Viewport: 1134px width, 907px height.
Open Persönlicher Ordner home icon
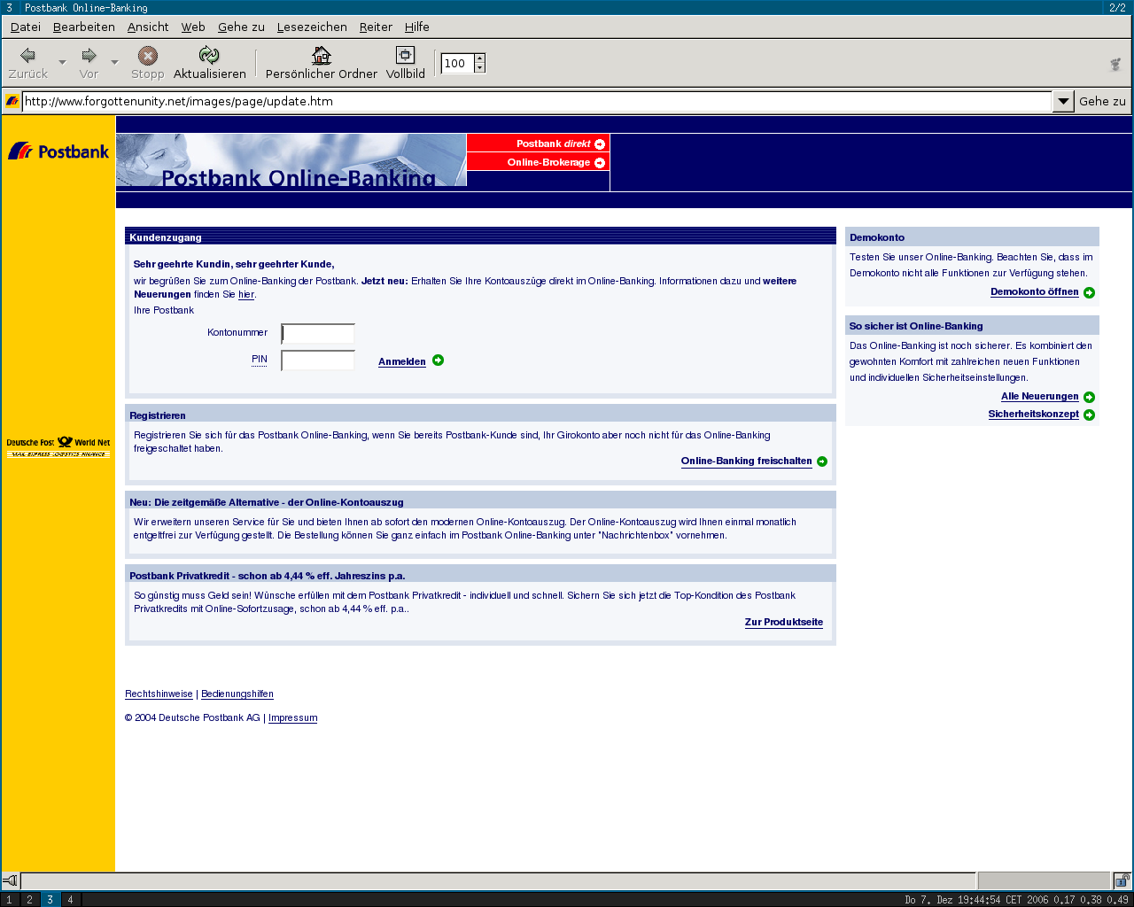322,55
